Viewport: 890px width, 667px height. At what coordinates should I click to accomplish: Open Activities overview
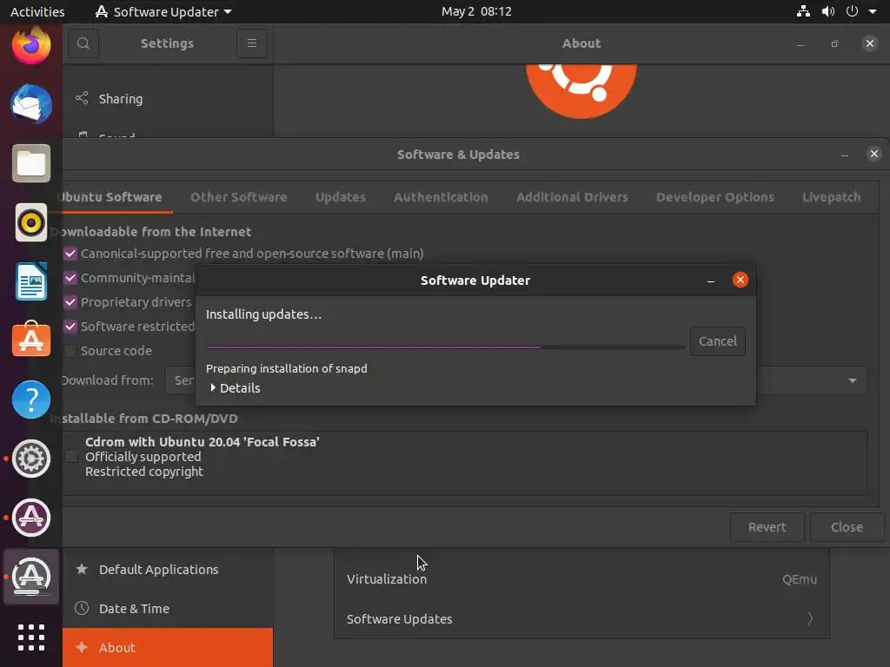coord(37,11)
